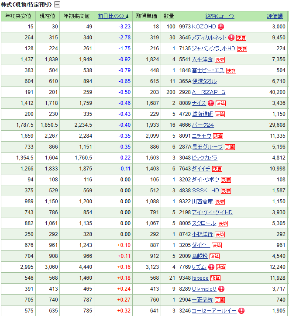This screenshot has height=316, width=289.
Task: Open 決算 badge for 太平洋金
Action: [220, 59]
